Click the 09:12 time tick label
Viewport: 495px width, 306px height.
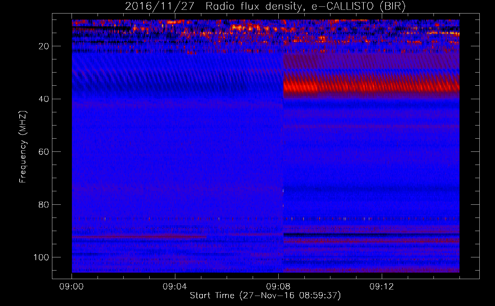click(382, 287)
